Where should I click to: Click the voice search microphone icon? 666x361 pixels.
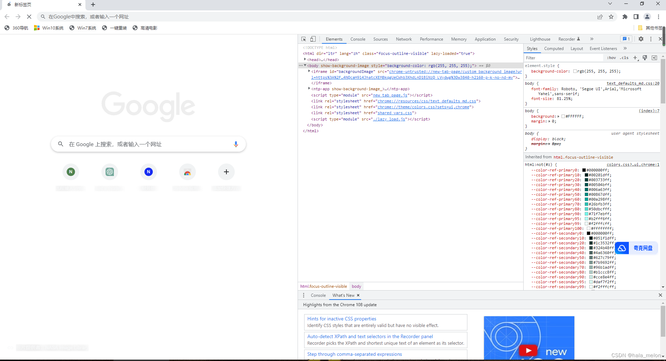[236, 144]
